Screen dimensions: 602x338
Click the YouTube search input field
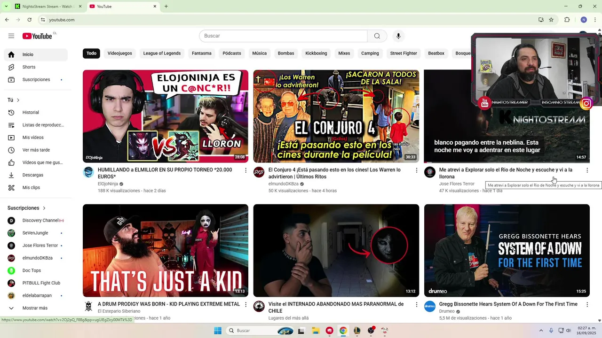(283, 36)
